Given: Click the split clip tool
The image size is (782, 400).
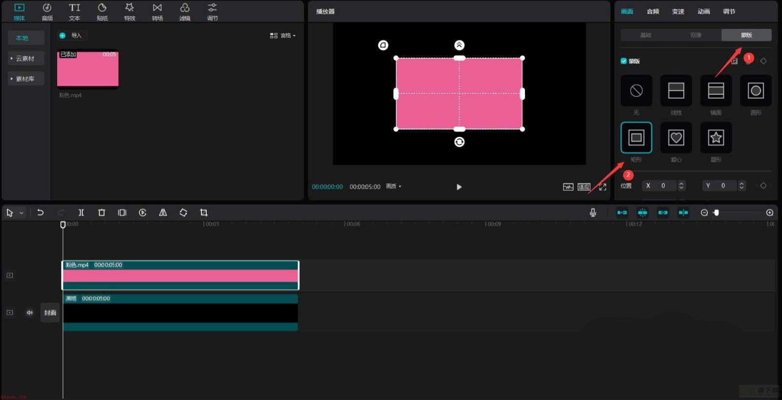Looking at the screenshot, I should 81,212.
